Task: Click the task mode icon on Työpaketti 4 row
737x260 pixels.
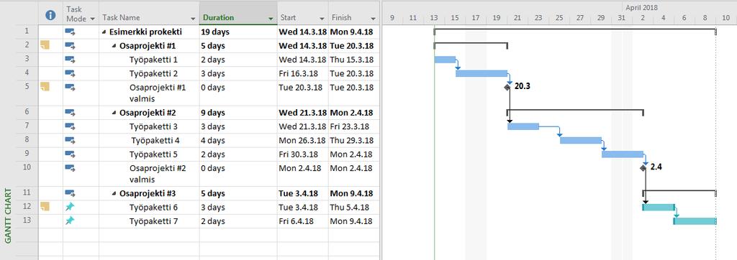Action: pyautogui.click(x=70, y=140)
